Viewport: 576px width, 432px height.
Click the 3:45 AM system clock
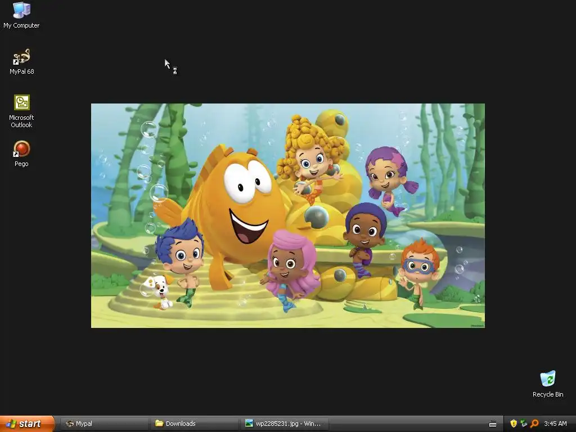(x=555, y=424)
